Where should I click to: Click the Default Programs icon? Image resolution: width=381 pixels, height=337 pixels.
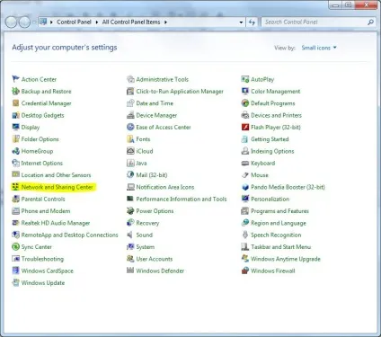(x=245, y=103)
